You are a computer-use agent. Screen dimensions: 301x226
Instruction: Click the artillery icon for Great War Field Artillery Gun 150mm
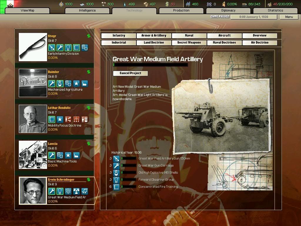116,159
